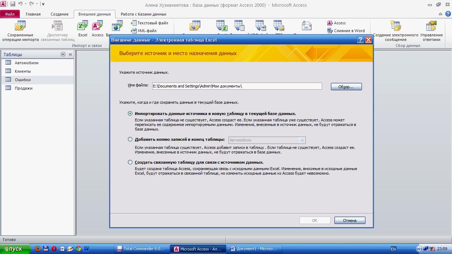
Task: Click the Export to XML file icon
Action: [x=261, y=26]
